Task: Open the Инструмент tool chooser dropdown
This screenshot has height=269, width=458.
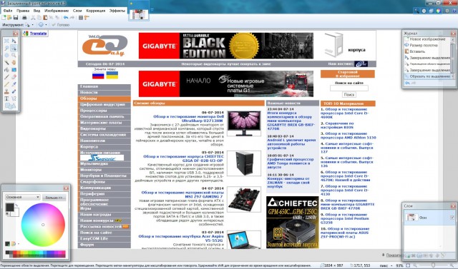Action: [29, 25]
